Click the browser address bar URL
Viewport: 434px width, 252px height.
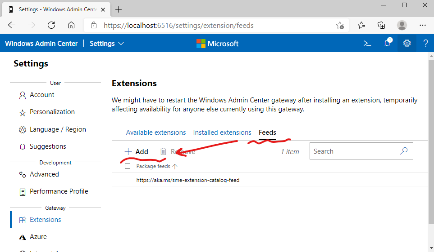178,26
